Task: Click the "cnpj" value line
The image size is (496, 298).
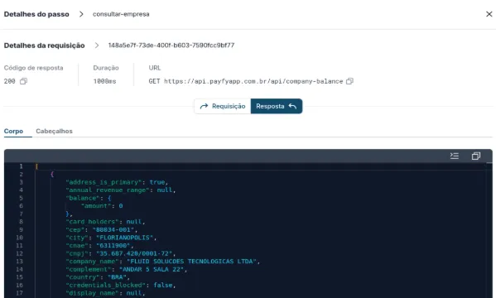Action: tap(121, 253)
